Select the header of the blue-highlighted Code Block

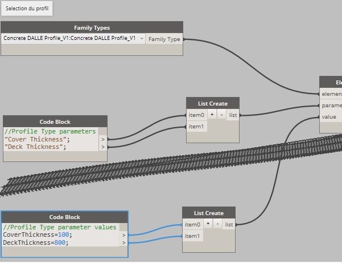pos(64,217)
